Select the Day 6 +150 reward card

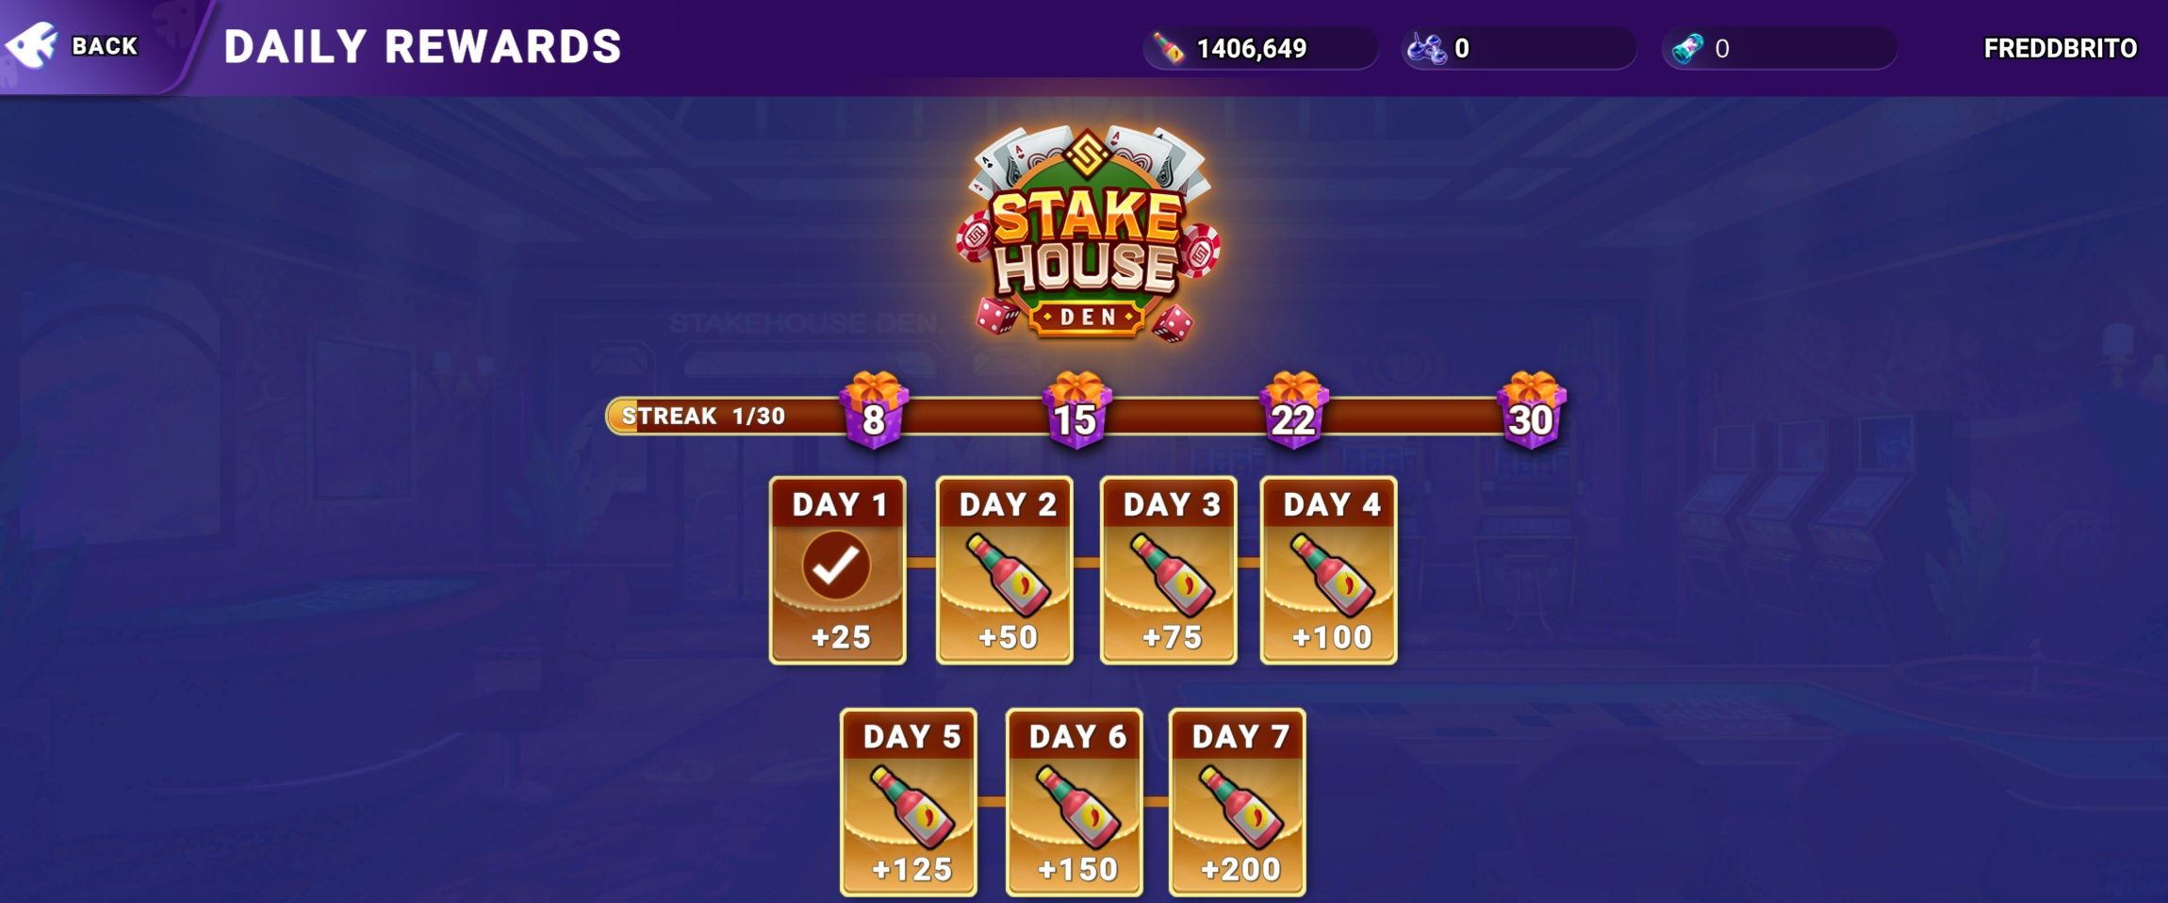click(1075, 802)
